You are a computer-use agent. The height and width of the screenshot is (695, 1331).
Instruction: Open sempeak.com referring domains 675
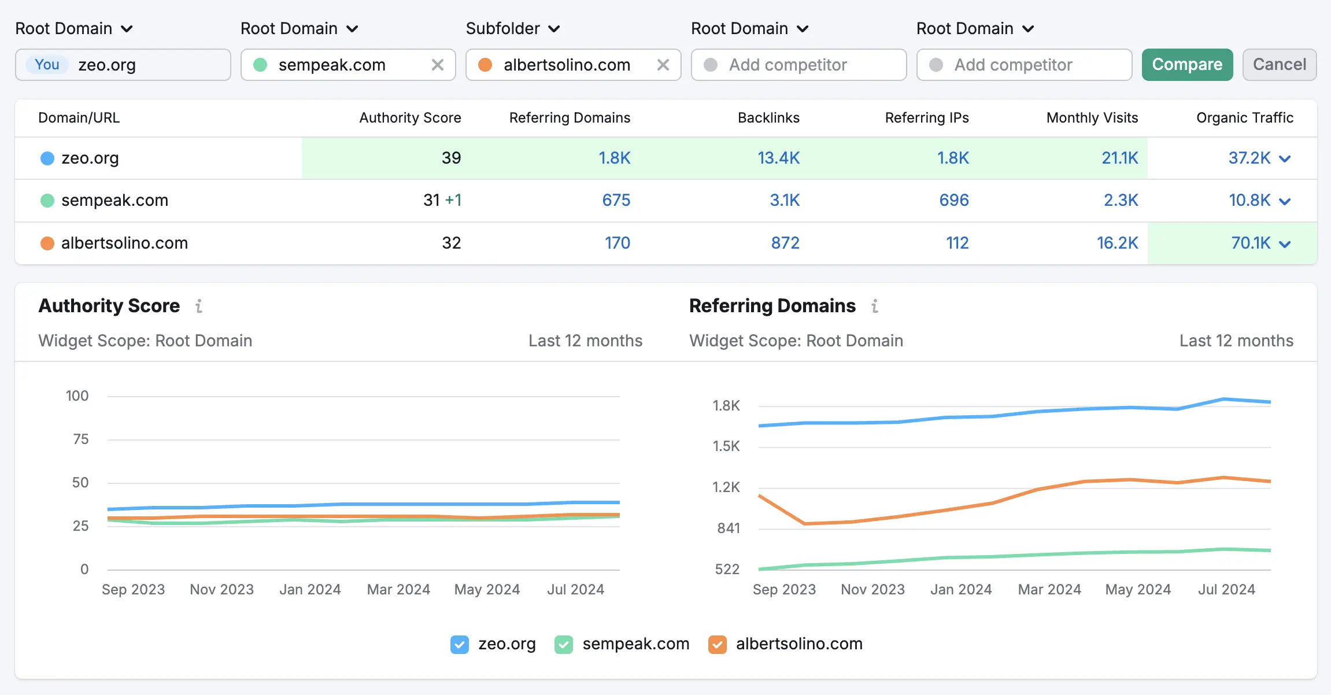pyautogui.click(x=616, y=200)
